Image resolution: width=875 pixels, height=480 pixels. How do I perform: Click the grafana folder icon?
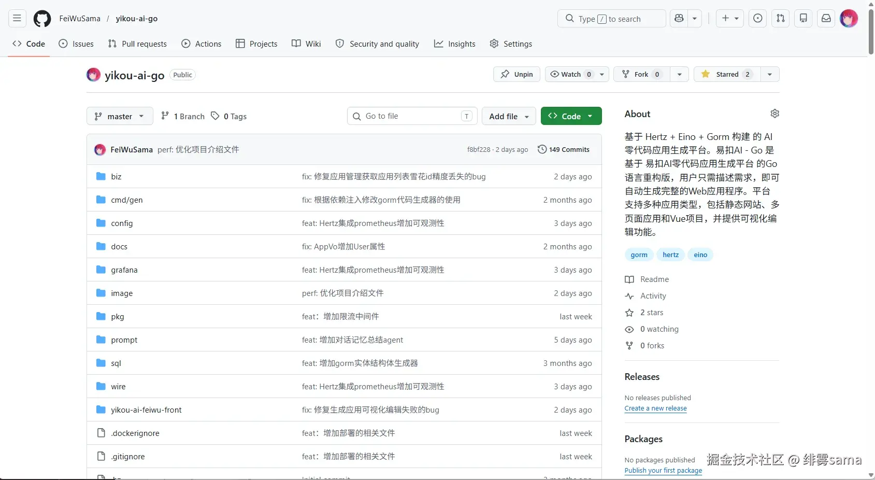click(x=101, y=270)
